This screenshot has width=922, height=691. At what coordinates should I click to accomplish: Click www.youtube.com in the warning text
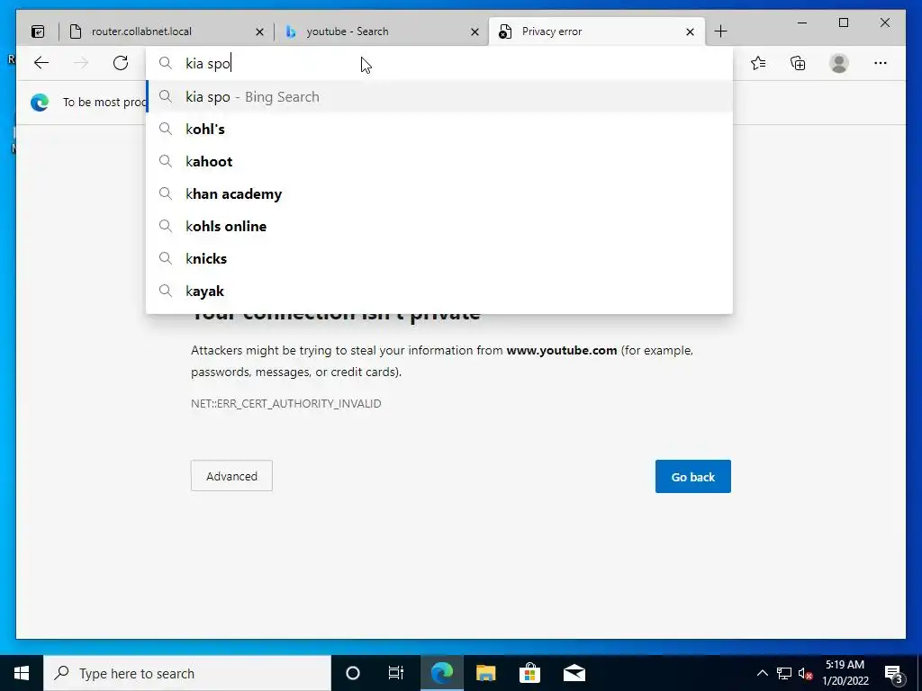pos(562,351)
